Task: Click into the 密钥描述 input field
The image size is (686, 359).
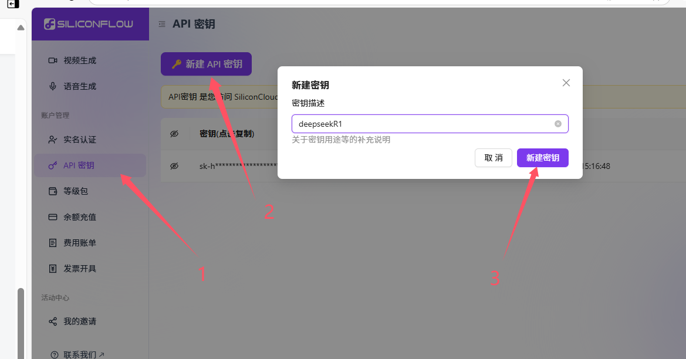Action: tap(430, 124)
